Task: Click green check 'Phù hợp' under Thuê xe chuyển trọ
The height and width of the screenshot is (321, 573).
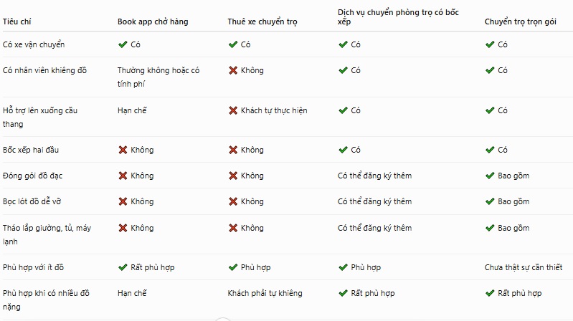Action: pyautogui.click(x=233, y=267)
